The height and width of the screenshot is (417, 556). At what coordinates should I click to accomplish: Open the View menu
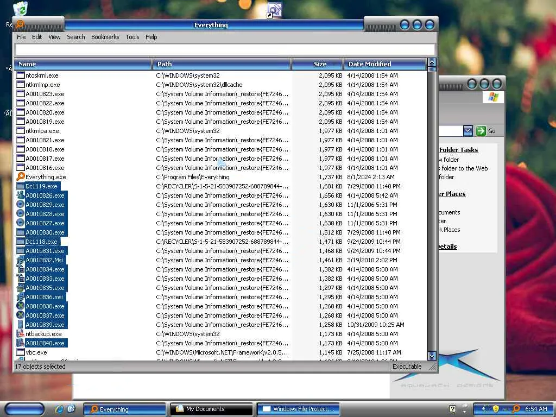tap(54, 37)
